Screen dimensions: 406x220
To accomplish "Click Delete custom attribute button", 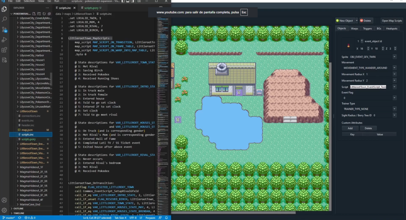I will [x=368, y=128].
